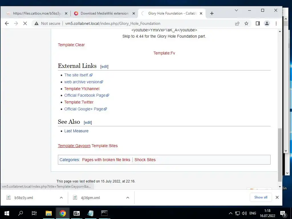Go back to previous page
Screen dimensions: 292x219
coord(7,23)
